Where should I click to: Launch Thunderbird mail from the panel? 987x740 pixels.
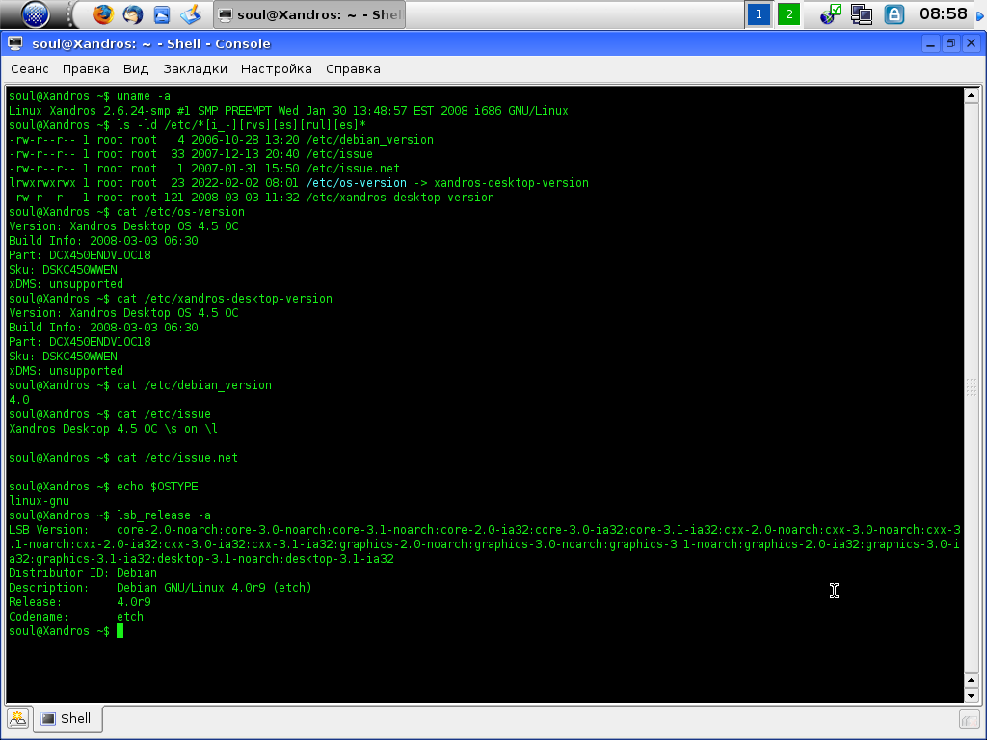(x=133, y=13)
